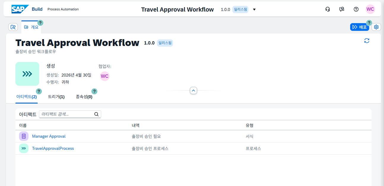Select the 종속성(0) tab
384x186 pixels.
tap(84, 97)
